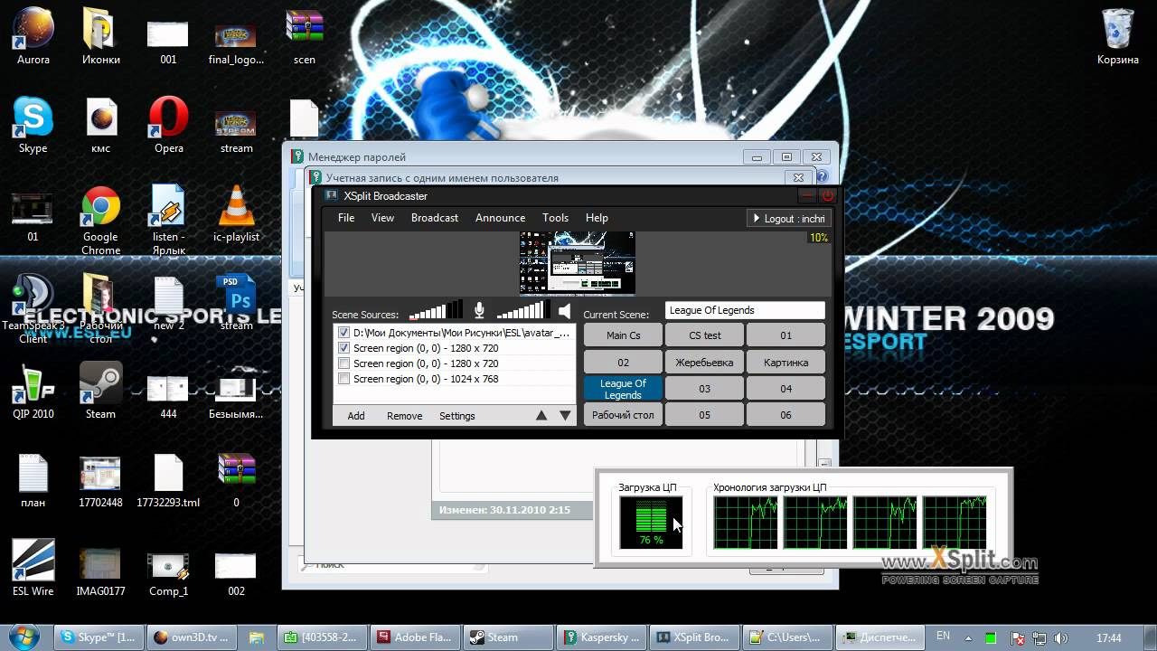Screen dimensions: 1157x651
Task: Switch to Adobe Flash taskbar button
Action: [x=416, y=637]
